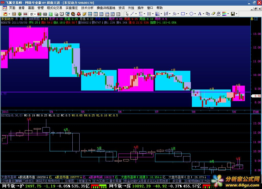
Task: Click the lock drawings icon
Action: [x=219, y=14]
